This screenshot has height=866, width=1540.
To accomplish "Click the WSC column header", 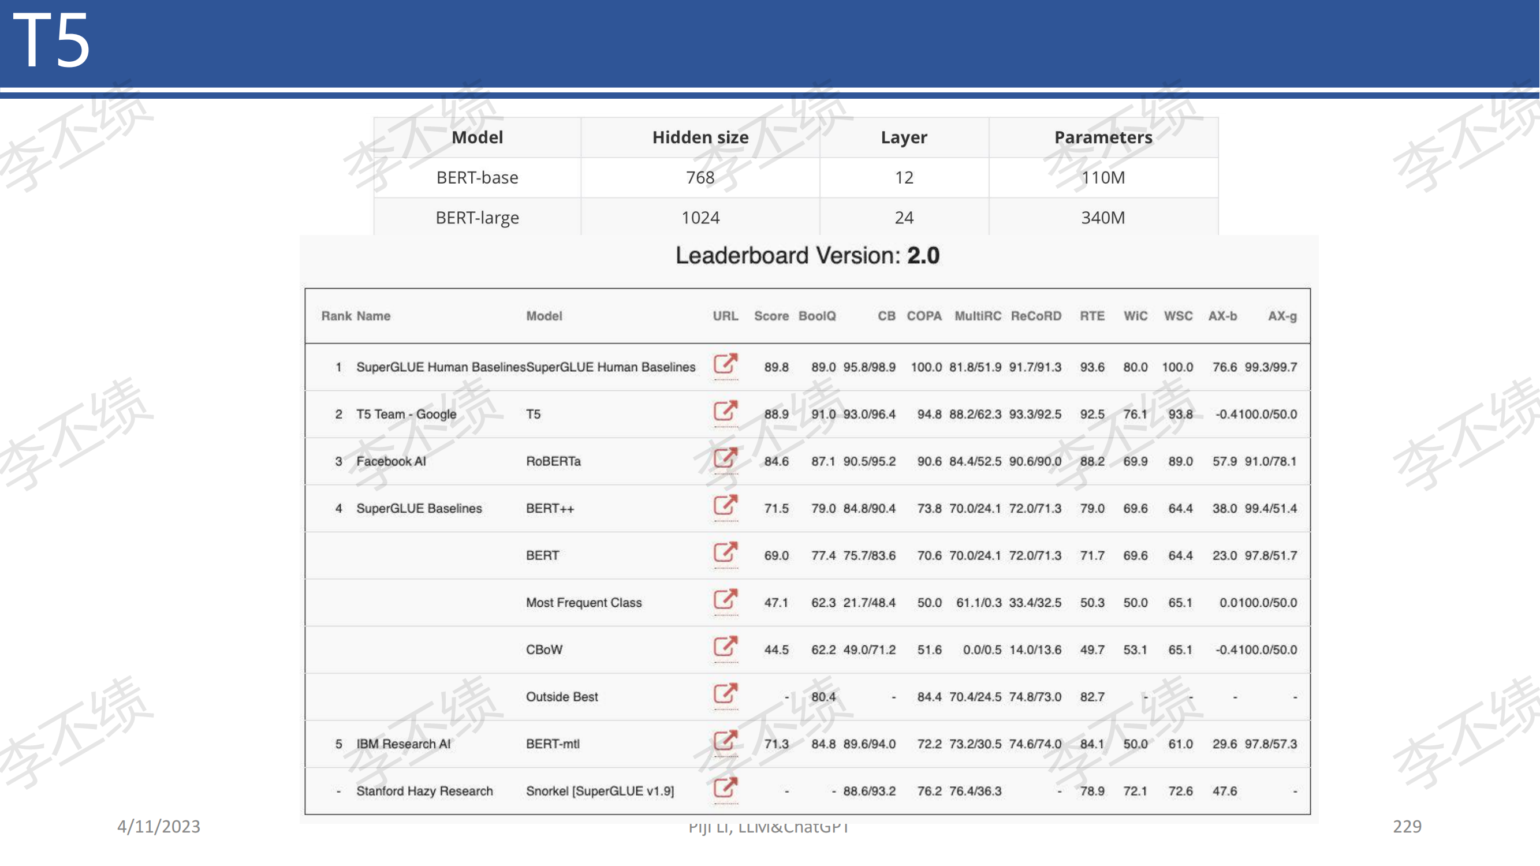I will pyautogui.click(x=1179, y=316).
